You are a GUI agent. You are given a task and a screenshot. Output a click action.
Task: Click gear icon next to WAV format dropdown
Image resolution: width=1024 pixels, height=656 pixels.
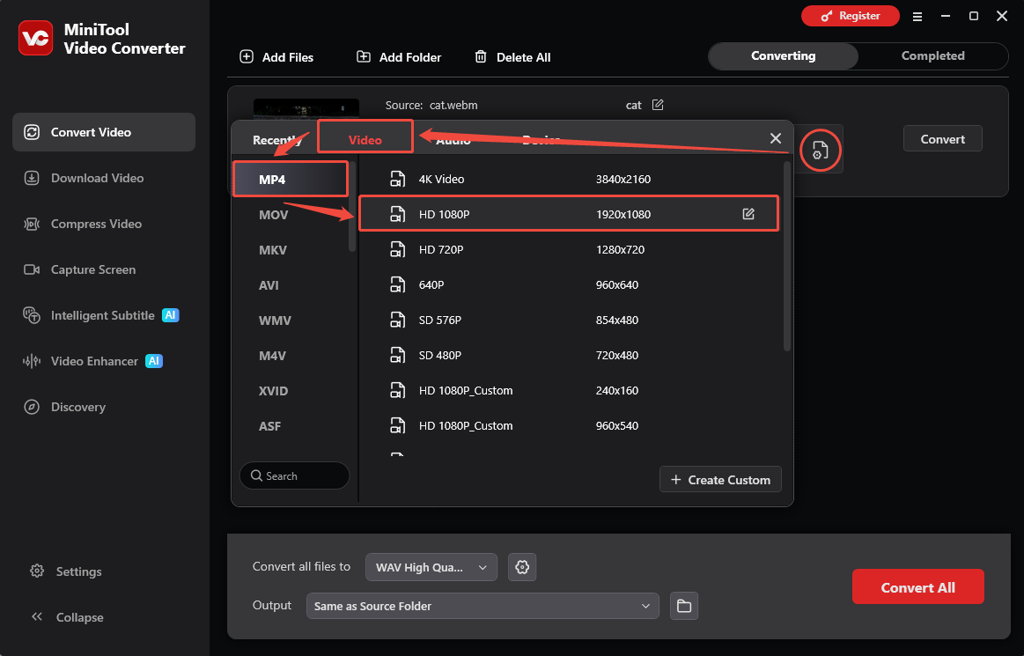522,567
